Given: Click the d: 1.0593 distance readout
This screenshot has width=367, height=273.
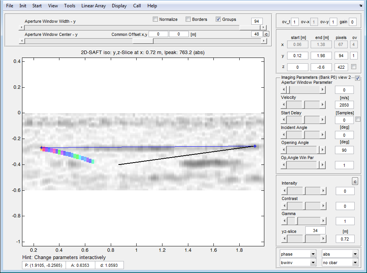Looking at the screenshot, I should pos(109,265).
